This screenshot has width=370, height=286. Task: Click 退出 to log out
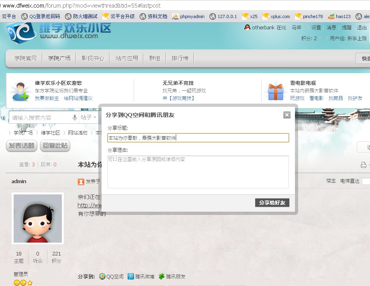click(362, 28)
